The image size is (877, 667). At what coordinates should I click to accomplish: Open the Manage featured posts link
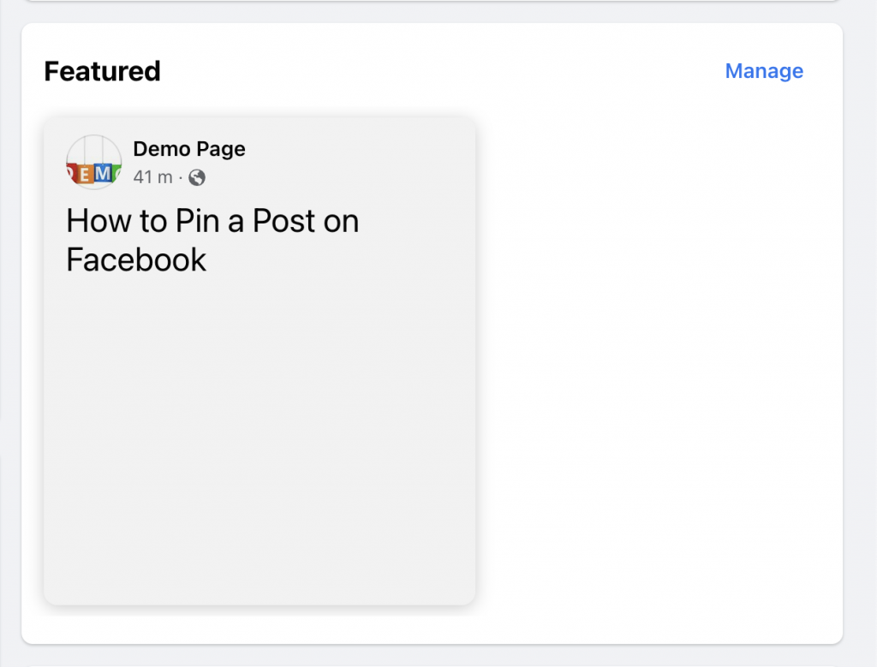pos(763,71)
